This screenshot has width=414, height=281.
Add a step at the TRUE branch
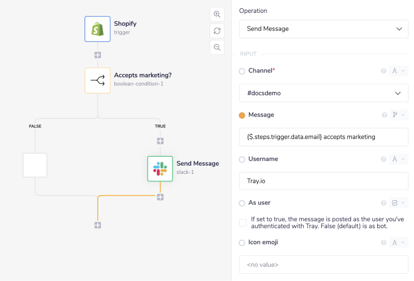pos(160,141)
